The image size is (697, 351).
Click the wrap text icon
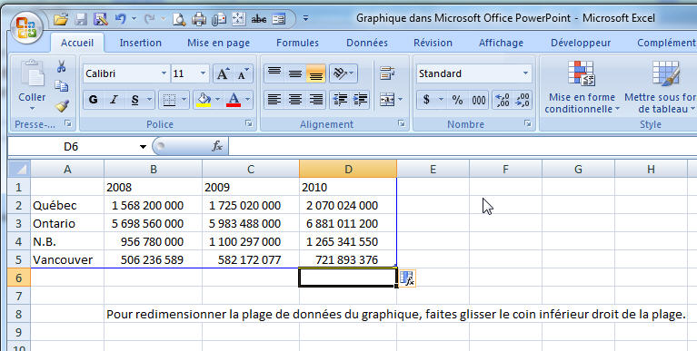(x=387, y=73)
